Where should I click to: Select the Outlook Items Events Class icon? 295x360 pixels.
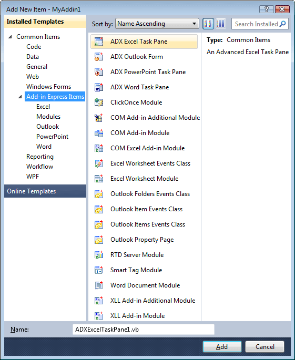click(x=99, y=224)
